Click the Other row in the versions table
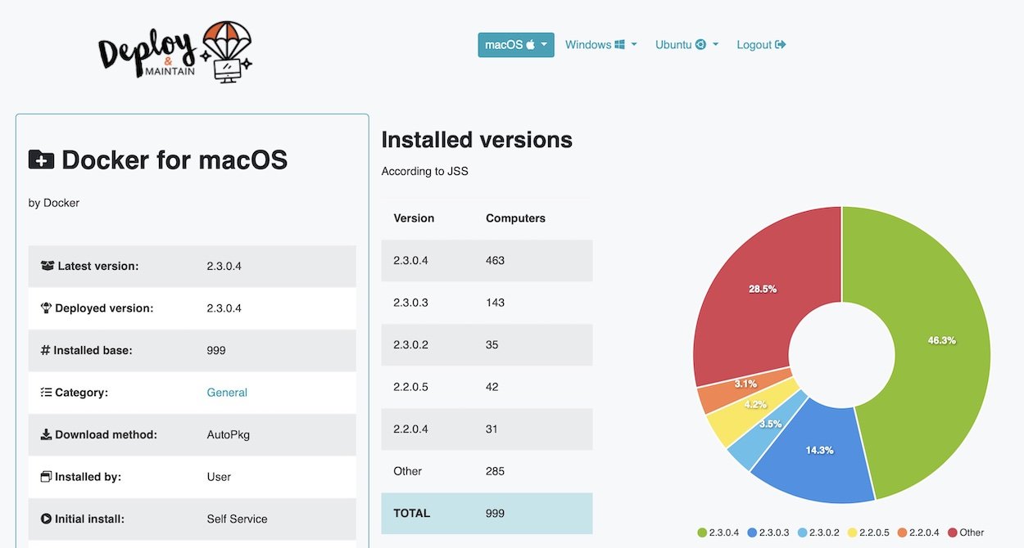The image size is (1024, 548). pos(487,471)
